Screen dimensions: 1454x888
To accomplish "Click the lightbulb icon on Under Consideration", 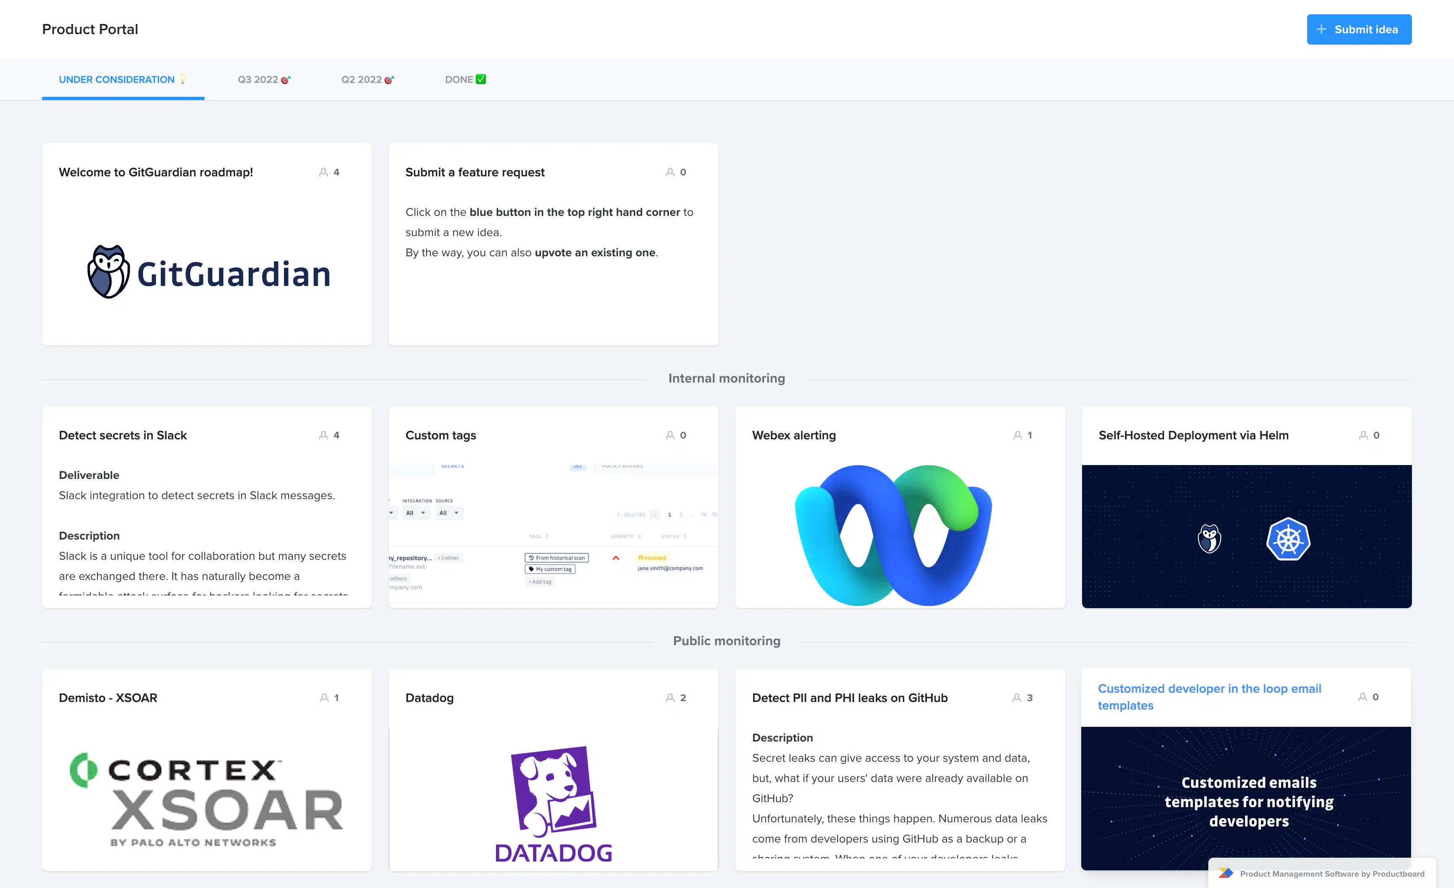I will (183, 80).
